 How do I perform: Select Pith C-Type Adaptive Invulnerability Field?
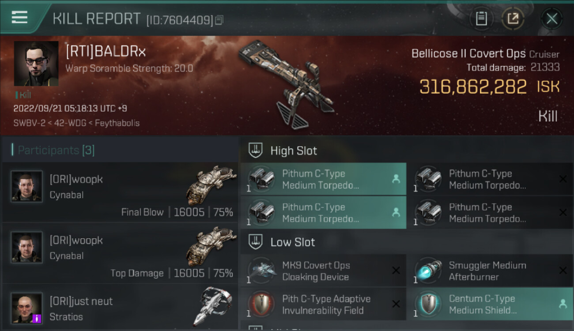[x=323, y=305]
